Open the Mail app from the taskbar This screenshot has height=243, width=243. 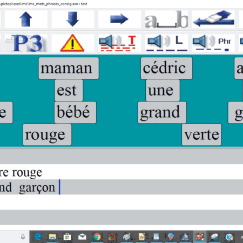pyautogui.click(x=82, y=237)
